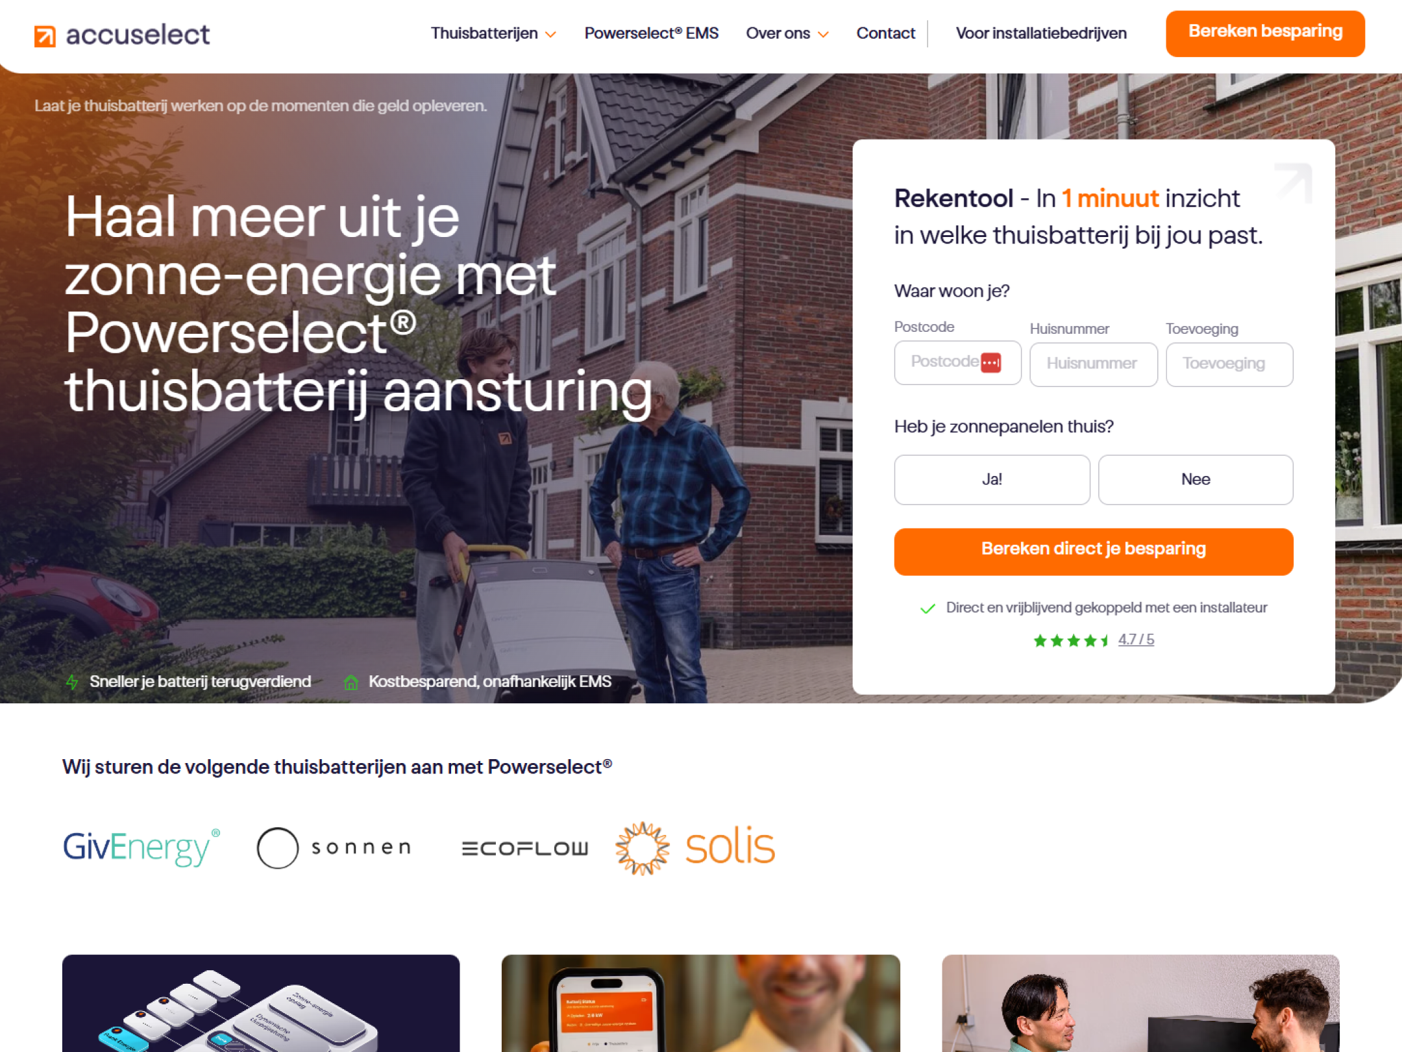Expand the Over ons dropdown chevron
This screenshot has height=1052, width=1402.
(x=823, y=34)
